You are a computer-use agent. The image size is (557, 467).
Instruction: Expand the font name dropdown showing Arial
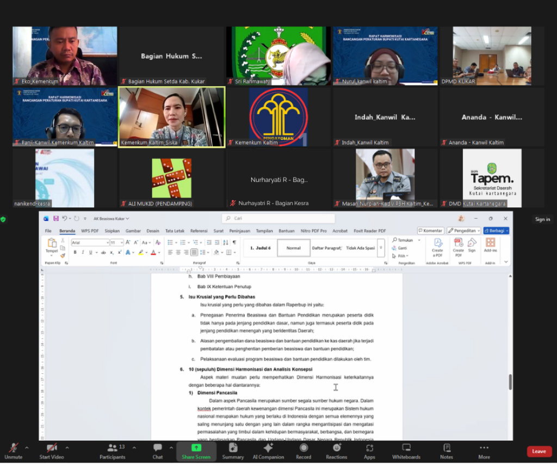(107, 242)
